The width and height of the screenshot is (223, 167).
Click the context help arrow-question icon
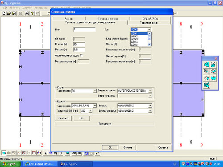coord(37,13)
